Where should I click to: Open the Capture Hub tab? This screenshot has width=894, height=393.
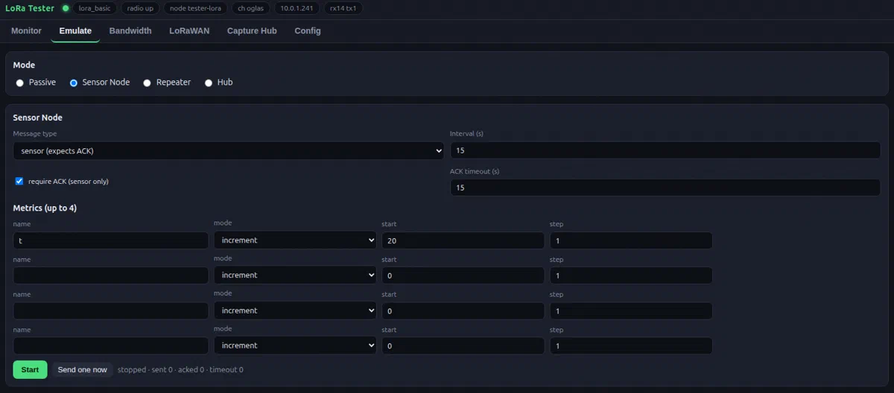click(x=252, y=31)
